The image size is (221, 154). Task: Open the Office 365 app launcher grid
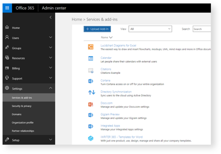[x=7, y=8]
